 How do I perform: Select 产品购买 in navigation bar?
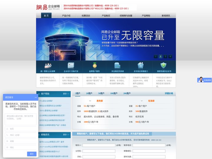click(x=106, y=16)
